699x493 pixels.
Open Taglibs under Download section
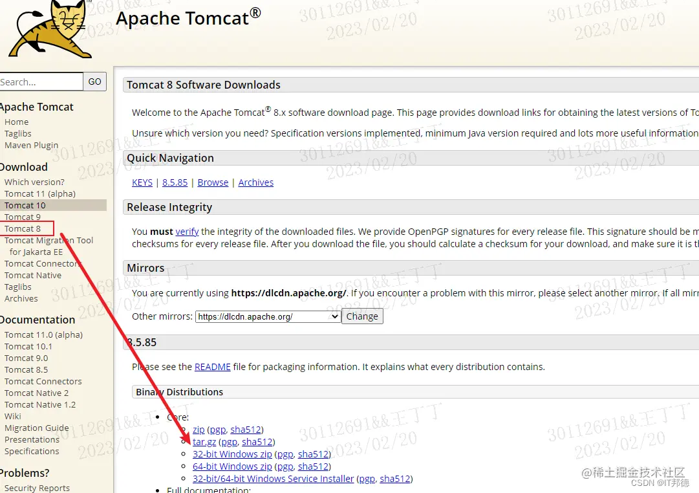pyautogui.click(x=18, y=287)
